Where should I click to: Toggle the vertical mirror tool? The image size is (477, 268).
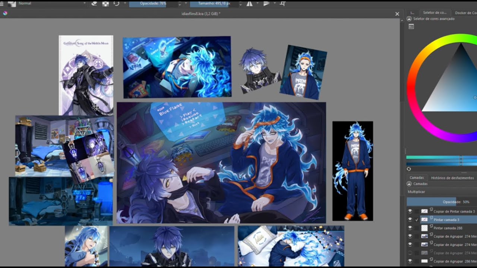click(266, 3)
